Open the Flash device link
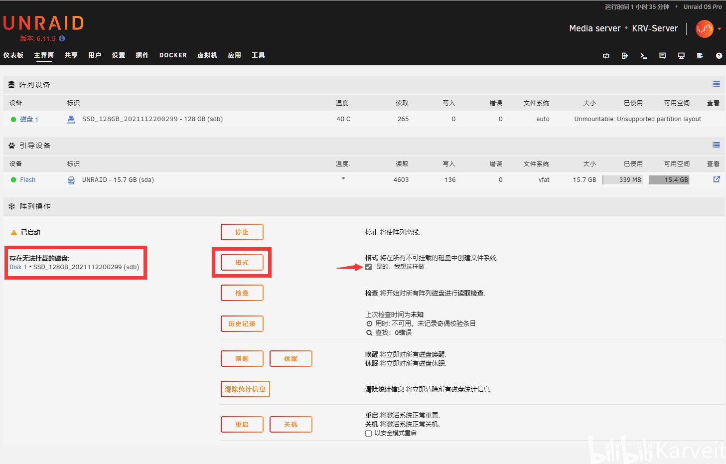 tap(28, 180)
